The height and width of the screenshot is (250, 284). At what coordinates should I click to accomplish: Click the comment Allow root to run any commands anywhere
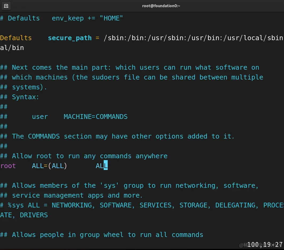[84, 156]
